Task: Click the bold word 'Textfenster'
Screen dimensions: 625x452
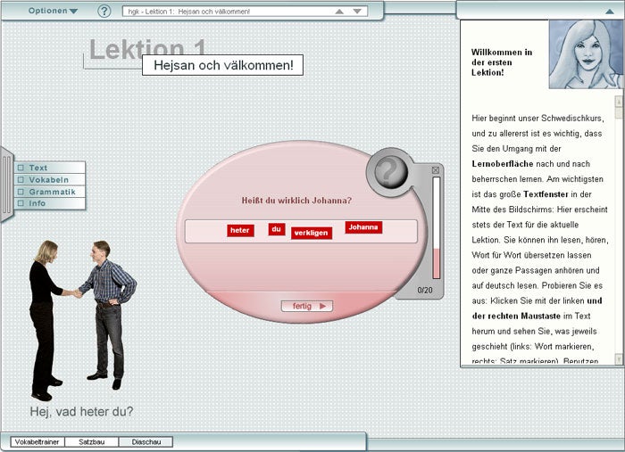Action: point(546,194)
